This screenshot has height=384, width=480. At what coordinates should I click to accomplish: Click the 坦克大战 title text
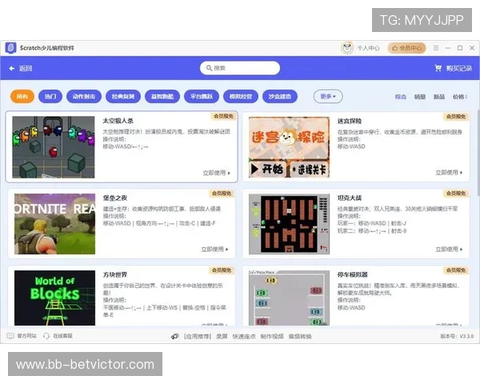tap(350, 198)
